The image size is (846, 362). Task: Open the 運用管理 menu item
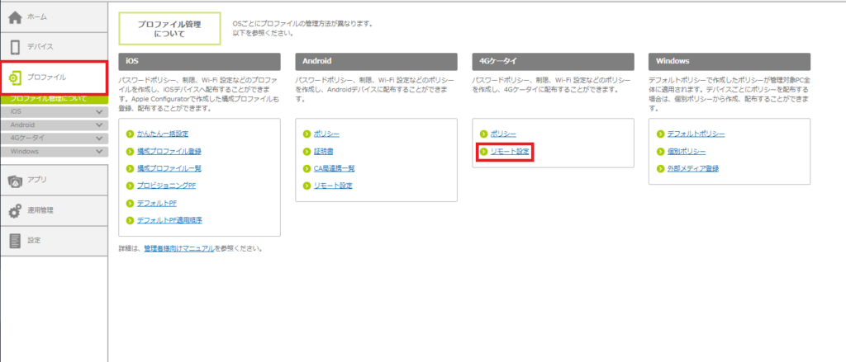pyautogui.click(x=40, y=210)
